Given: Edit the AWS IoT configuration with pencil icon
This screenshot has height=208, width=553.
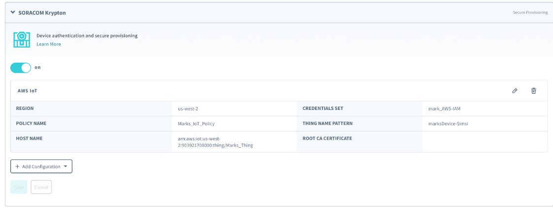Looking at the screenshot, I should click(x=515, y=91).
